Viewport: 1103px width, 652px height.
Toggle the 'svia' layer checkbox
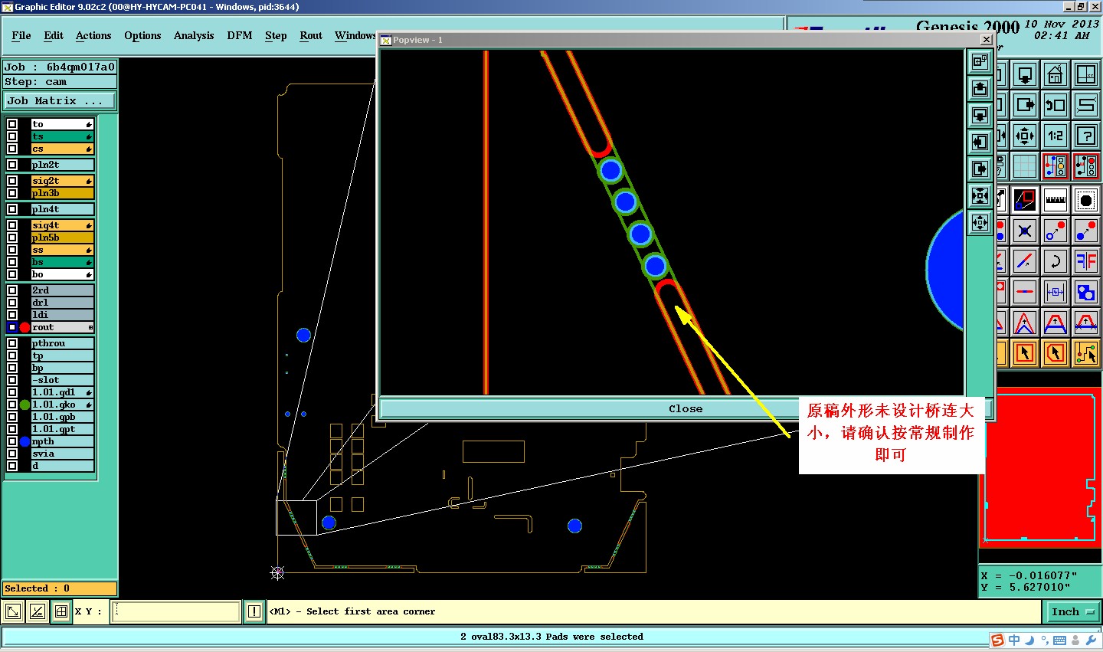pyautogui.click(x=12, y=454)
